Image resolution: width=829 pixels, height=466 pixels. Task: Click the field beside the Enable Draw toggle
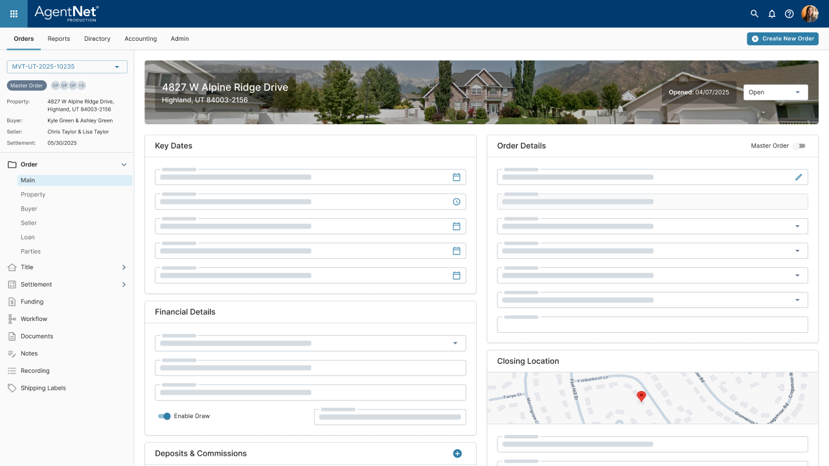[x=390, y=417]
